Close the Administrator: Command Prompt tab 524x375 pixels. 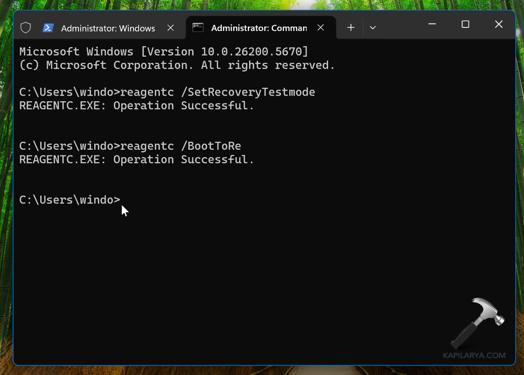tap(321, 27)
